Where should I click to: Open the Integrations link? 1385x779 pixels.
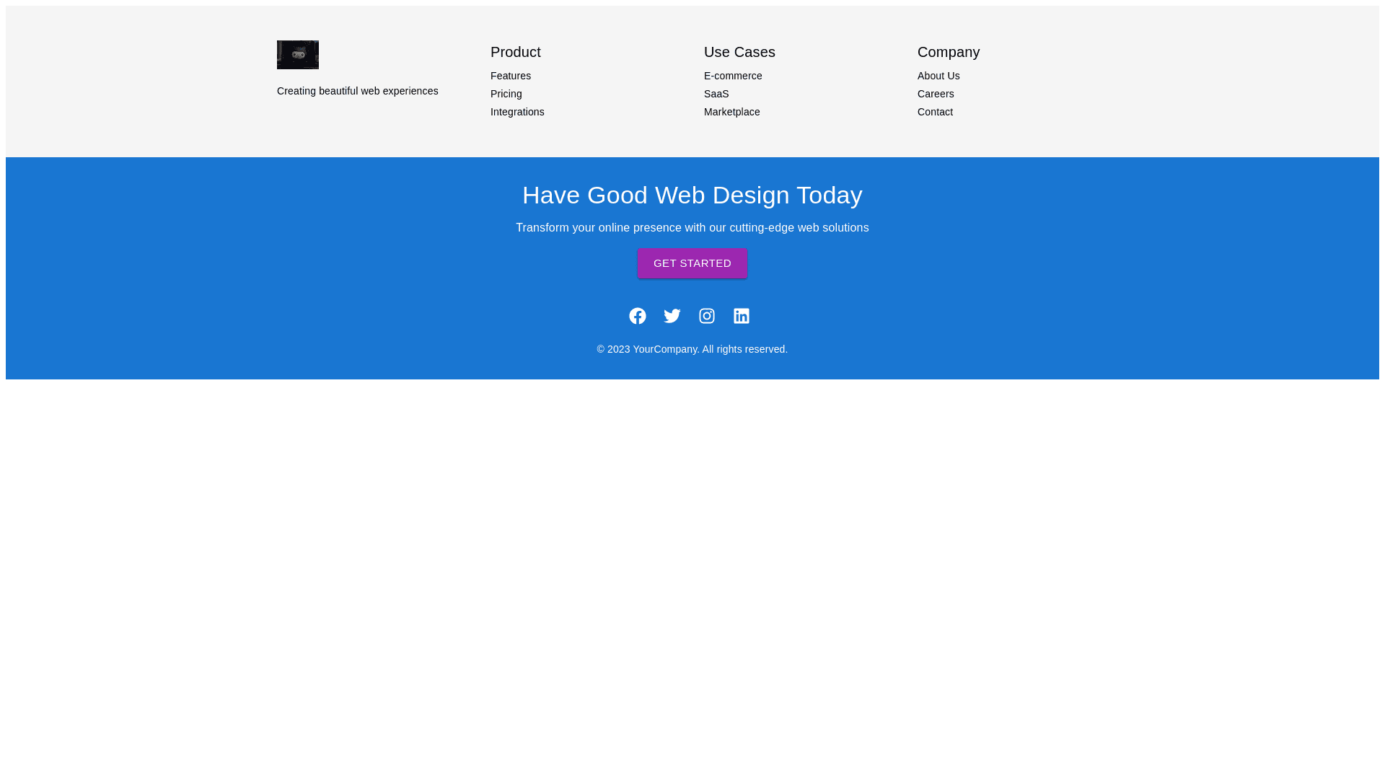coord(517,112)
